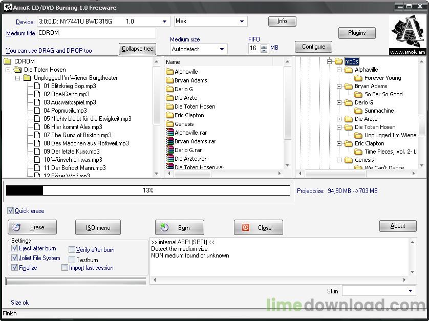The height and width of the screenshot is (321, 429).
Task: Select 05 Nichts bleibt für die Ewigkeit.mp3
Action: pos(87,119)
